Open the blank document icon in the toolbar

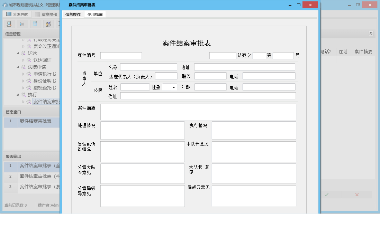(35, 24)
